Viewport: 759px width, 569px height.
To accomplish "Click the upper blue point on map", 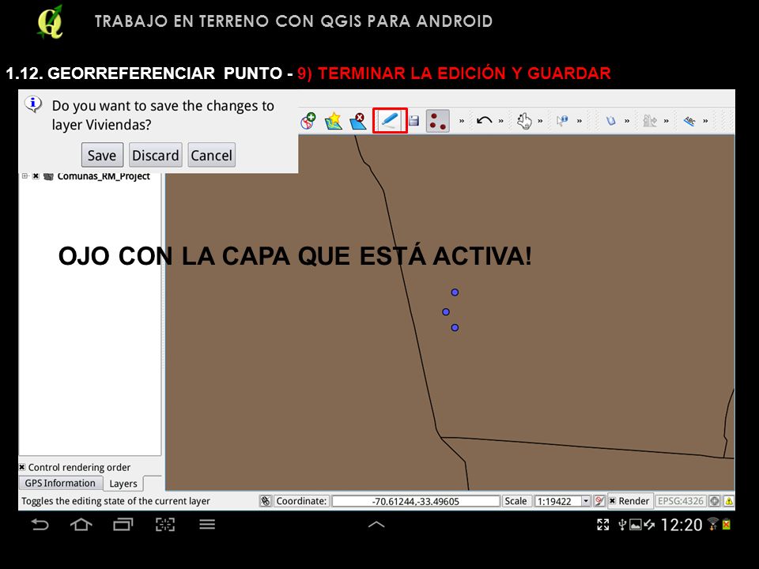I will tap(455, 292).
